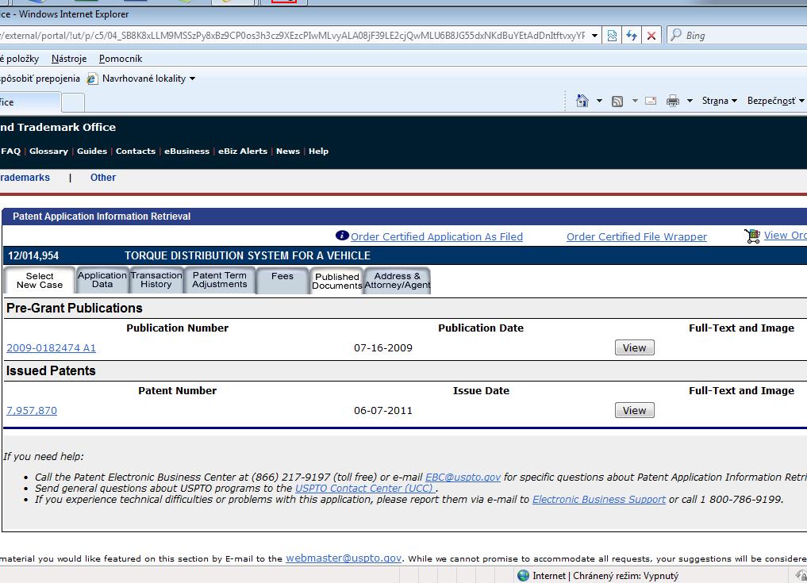Click the issue date 06-07-2011
This screenshot has height=583, width=807.
pos(383,411)
